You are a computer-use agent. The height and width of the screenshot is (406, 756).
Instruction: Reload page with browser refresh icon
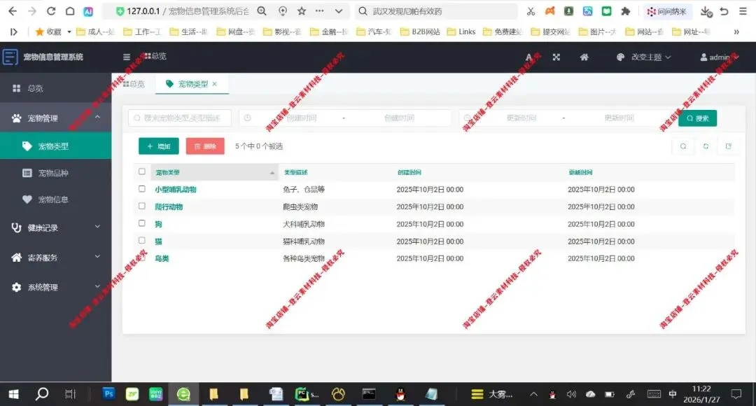(x=51, y=11)
